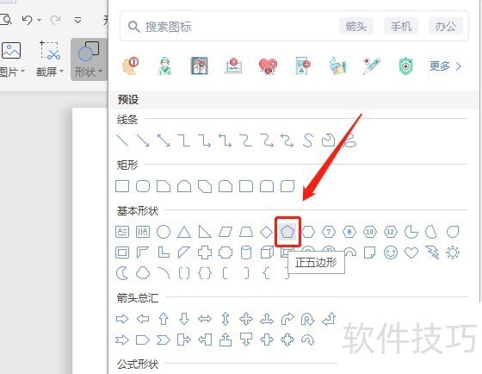
Task: Insert the decagon shape labeled 10
Action: (370, 232)
